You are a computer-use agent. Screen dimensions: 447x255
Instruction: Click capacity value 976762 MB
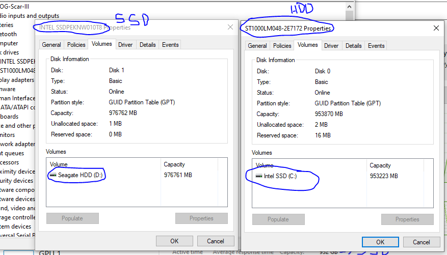123,113
